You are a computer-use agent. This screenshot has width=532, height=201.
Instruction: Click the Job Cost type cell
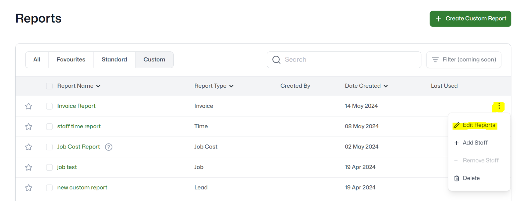click(206, 147)
